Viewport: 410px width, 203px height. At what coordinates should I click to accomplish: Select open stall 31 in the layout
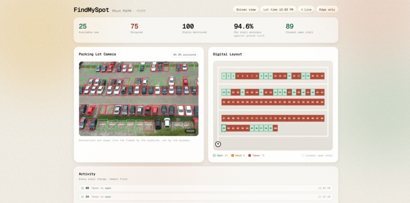pos(261,92)
